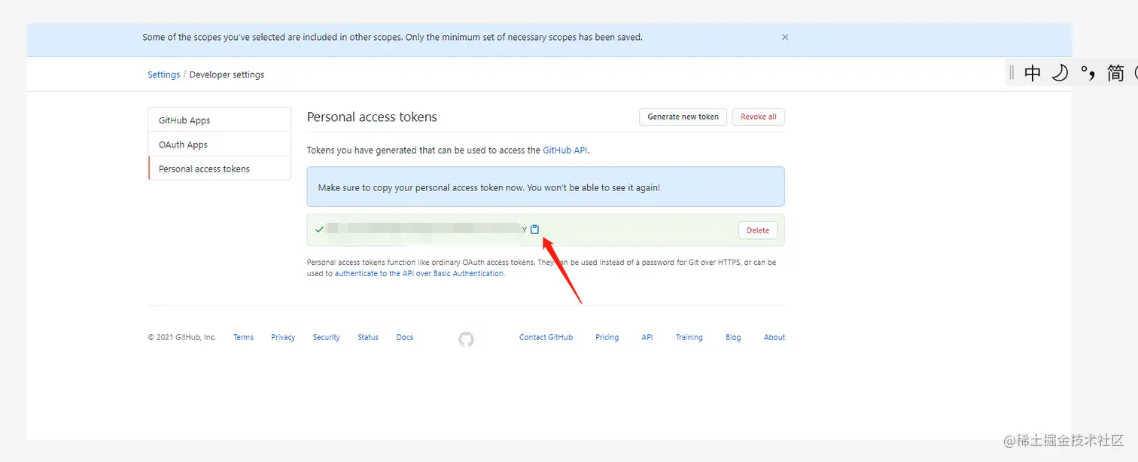Open the API footer link
Screen dimensions: 1138x462
[x=647, y=337]
